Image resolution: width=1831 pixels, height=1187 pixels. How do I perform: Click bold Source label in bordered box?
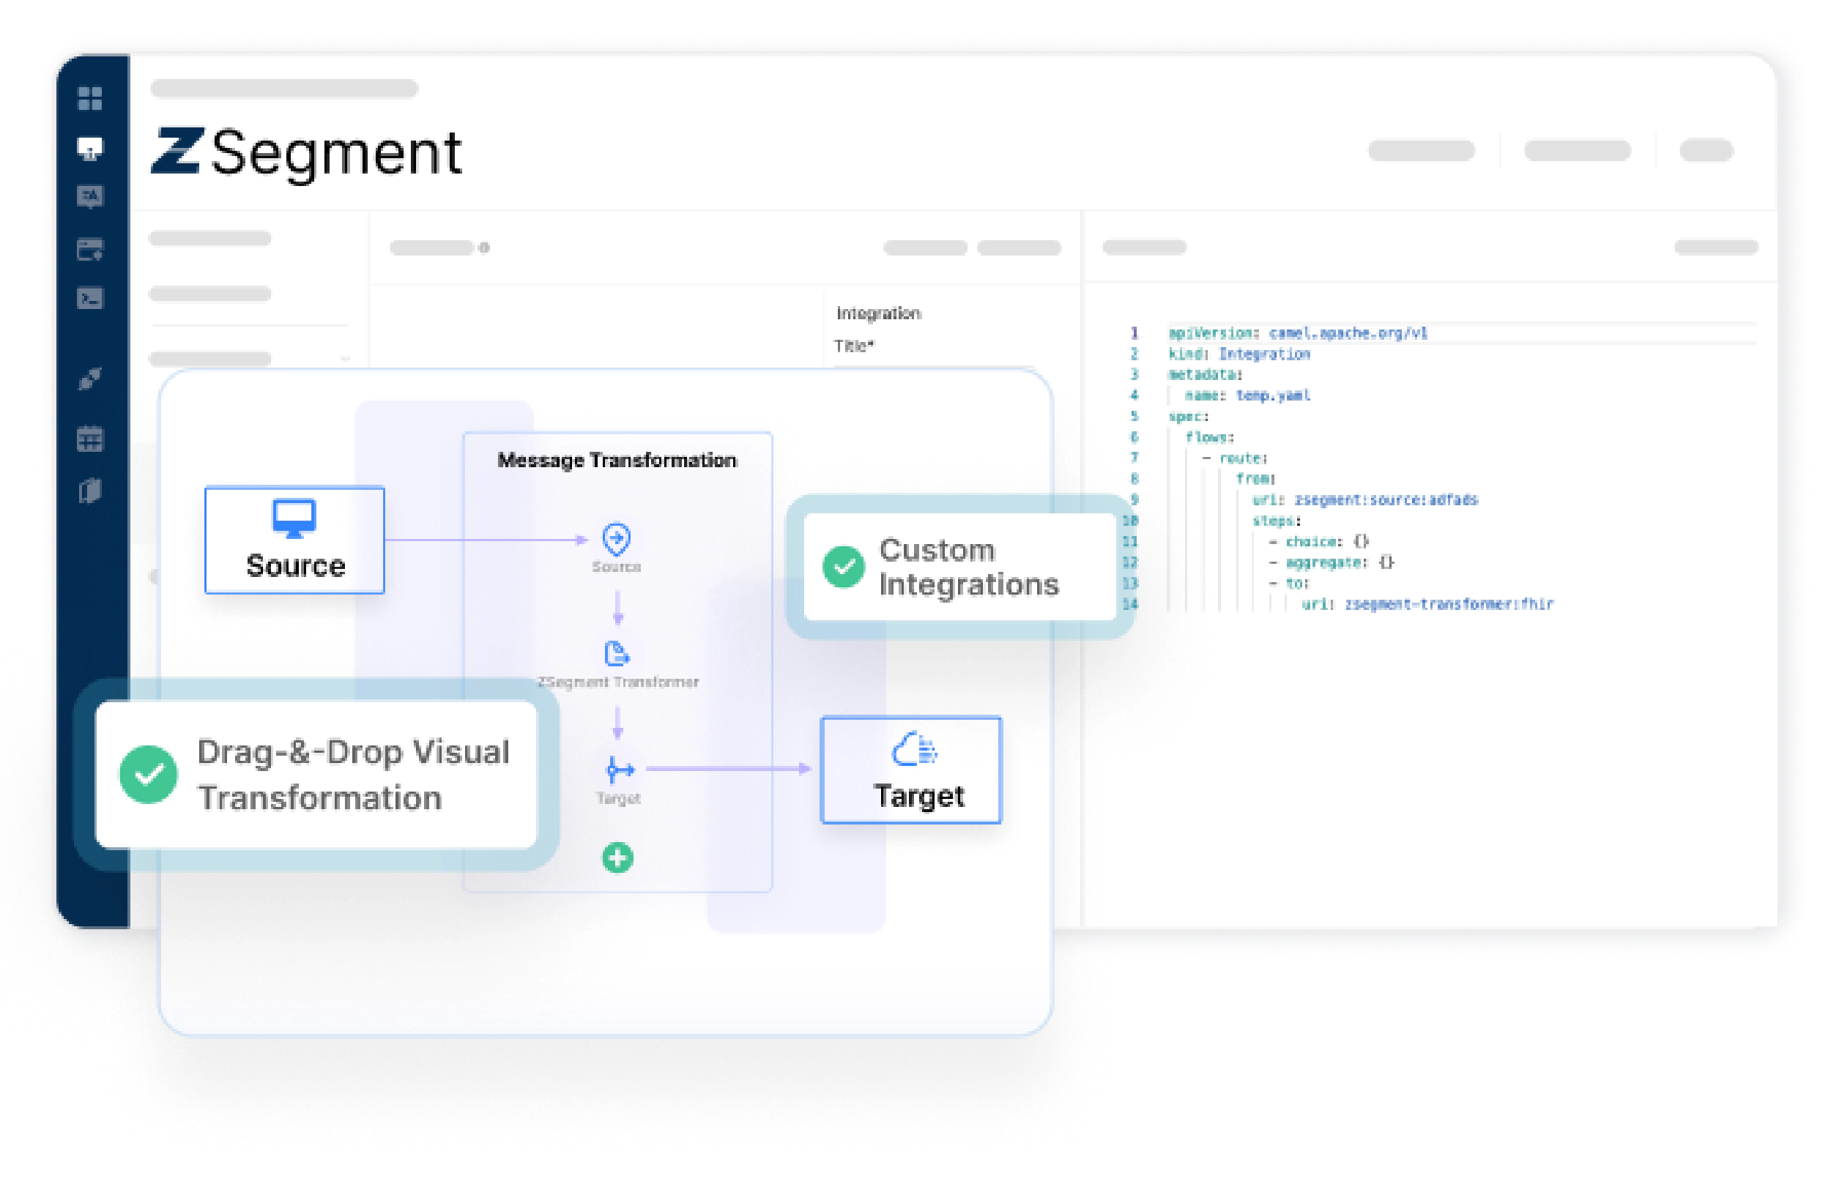295,566
